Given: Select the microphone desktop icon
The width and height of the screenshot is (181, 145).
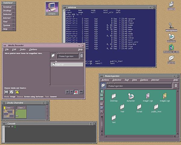Looking at the screenshot, I should coord(171,27).
